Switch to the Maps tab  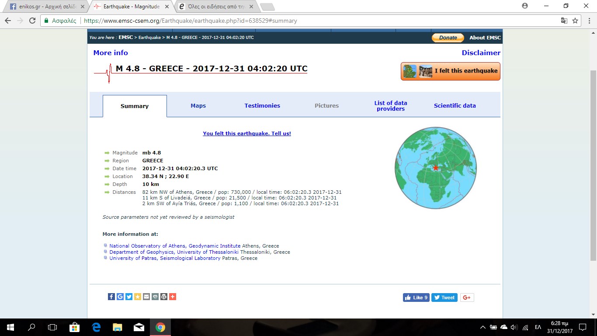(198, 106)
